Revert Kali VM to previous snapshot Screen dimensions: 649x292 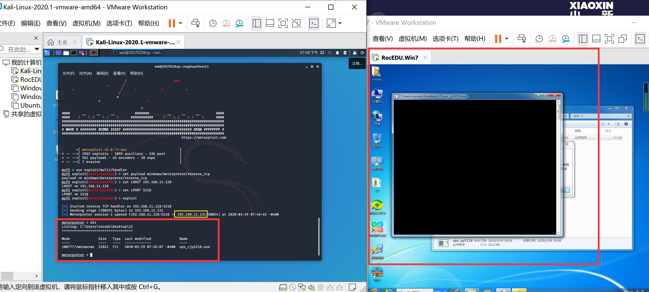(x=226, y=23)
